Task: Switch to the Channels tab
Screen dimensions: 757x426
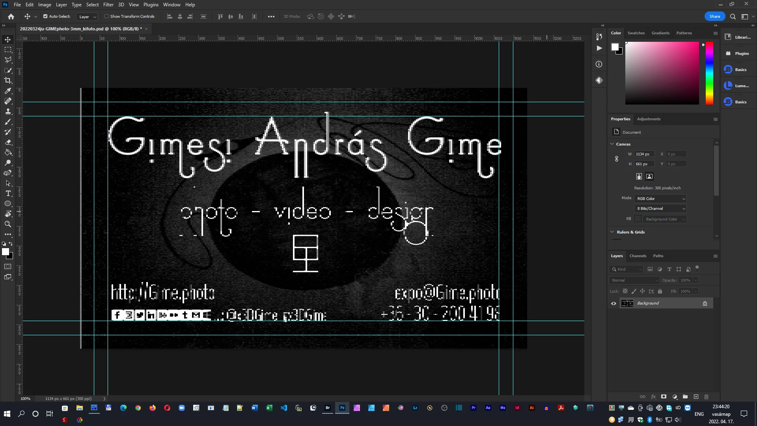Action: 638,256
